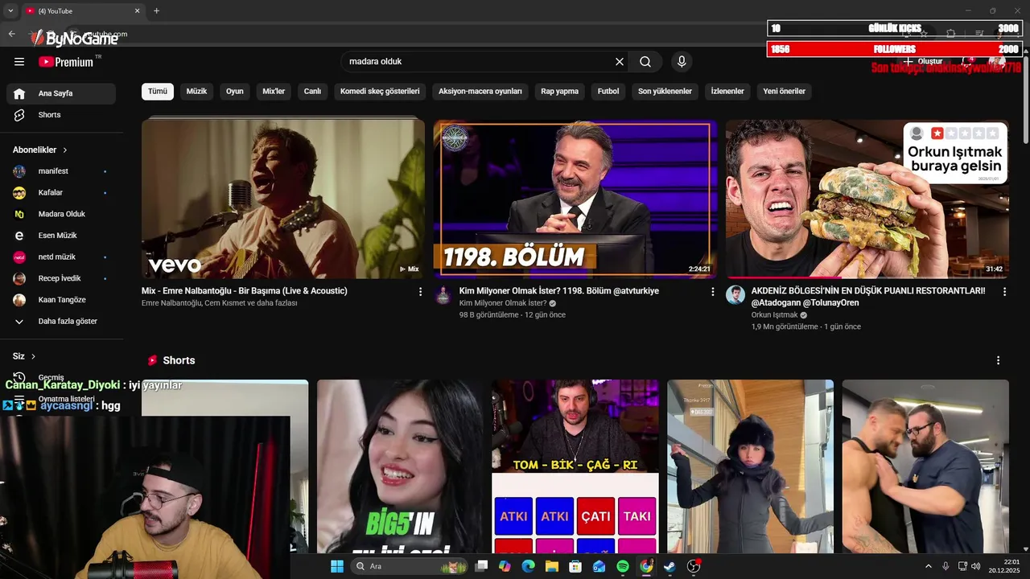Open Microsoft Edge from the taskbar
This screenshot has height=579, width=1030.
coord(528,566)
